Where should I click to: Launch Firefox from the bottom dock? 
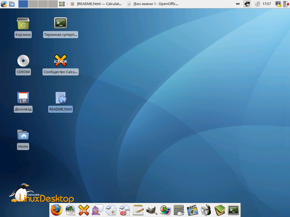coord(56,210)
